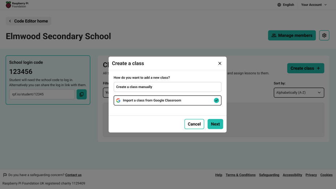This screenshot has width=336, height=189.
Task: Copy the student login link
Action: 81,94
